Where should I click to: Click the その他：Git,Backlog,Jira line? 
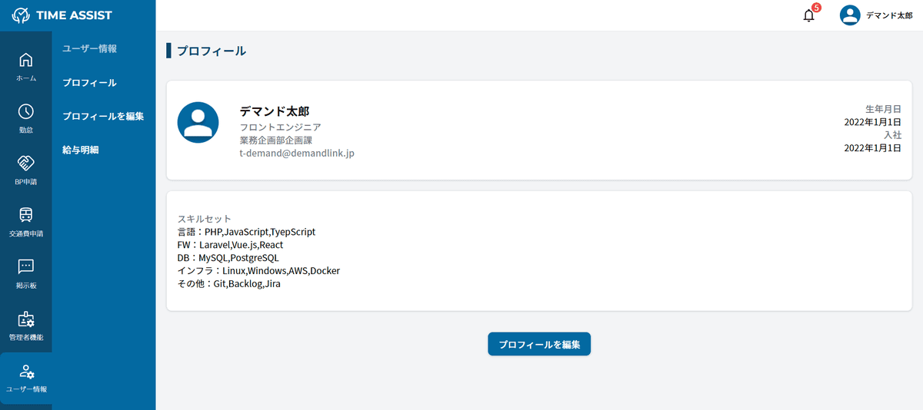coord(229,284)
